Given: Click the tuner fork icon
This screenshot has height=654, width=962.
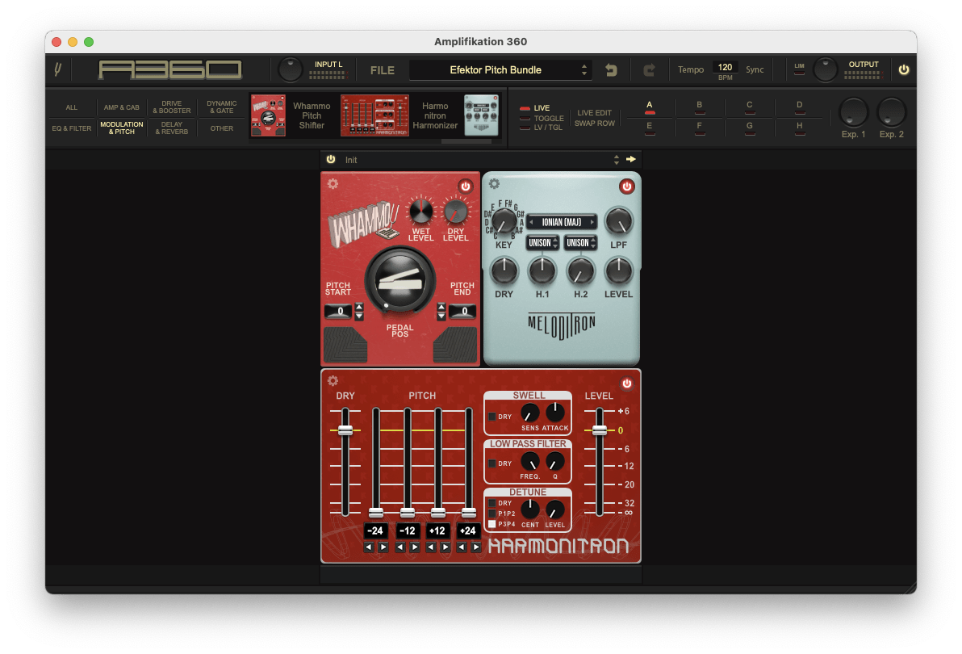Looking at the screenshot, I should click(58, 69).
